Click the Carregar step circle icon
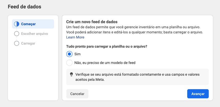 (17, 43)
